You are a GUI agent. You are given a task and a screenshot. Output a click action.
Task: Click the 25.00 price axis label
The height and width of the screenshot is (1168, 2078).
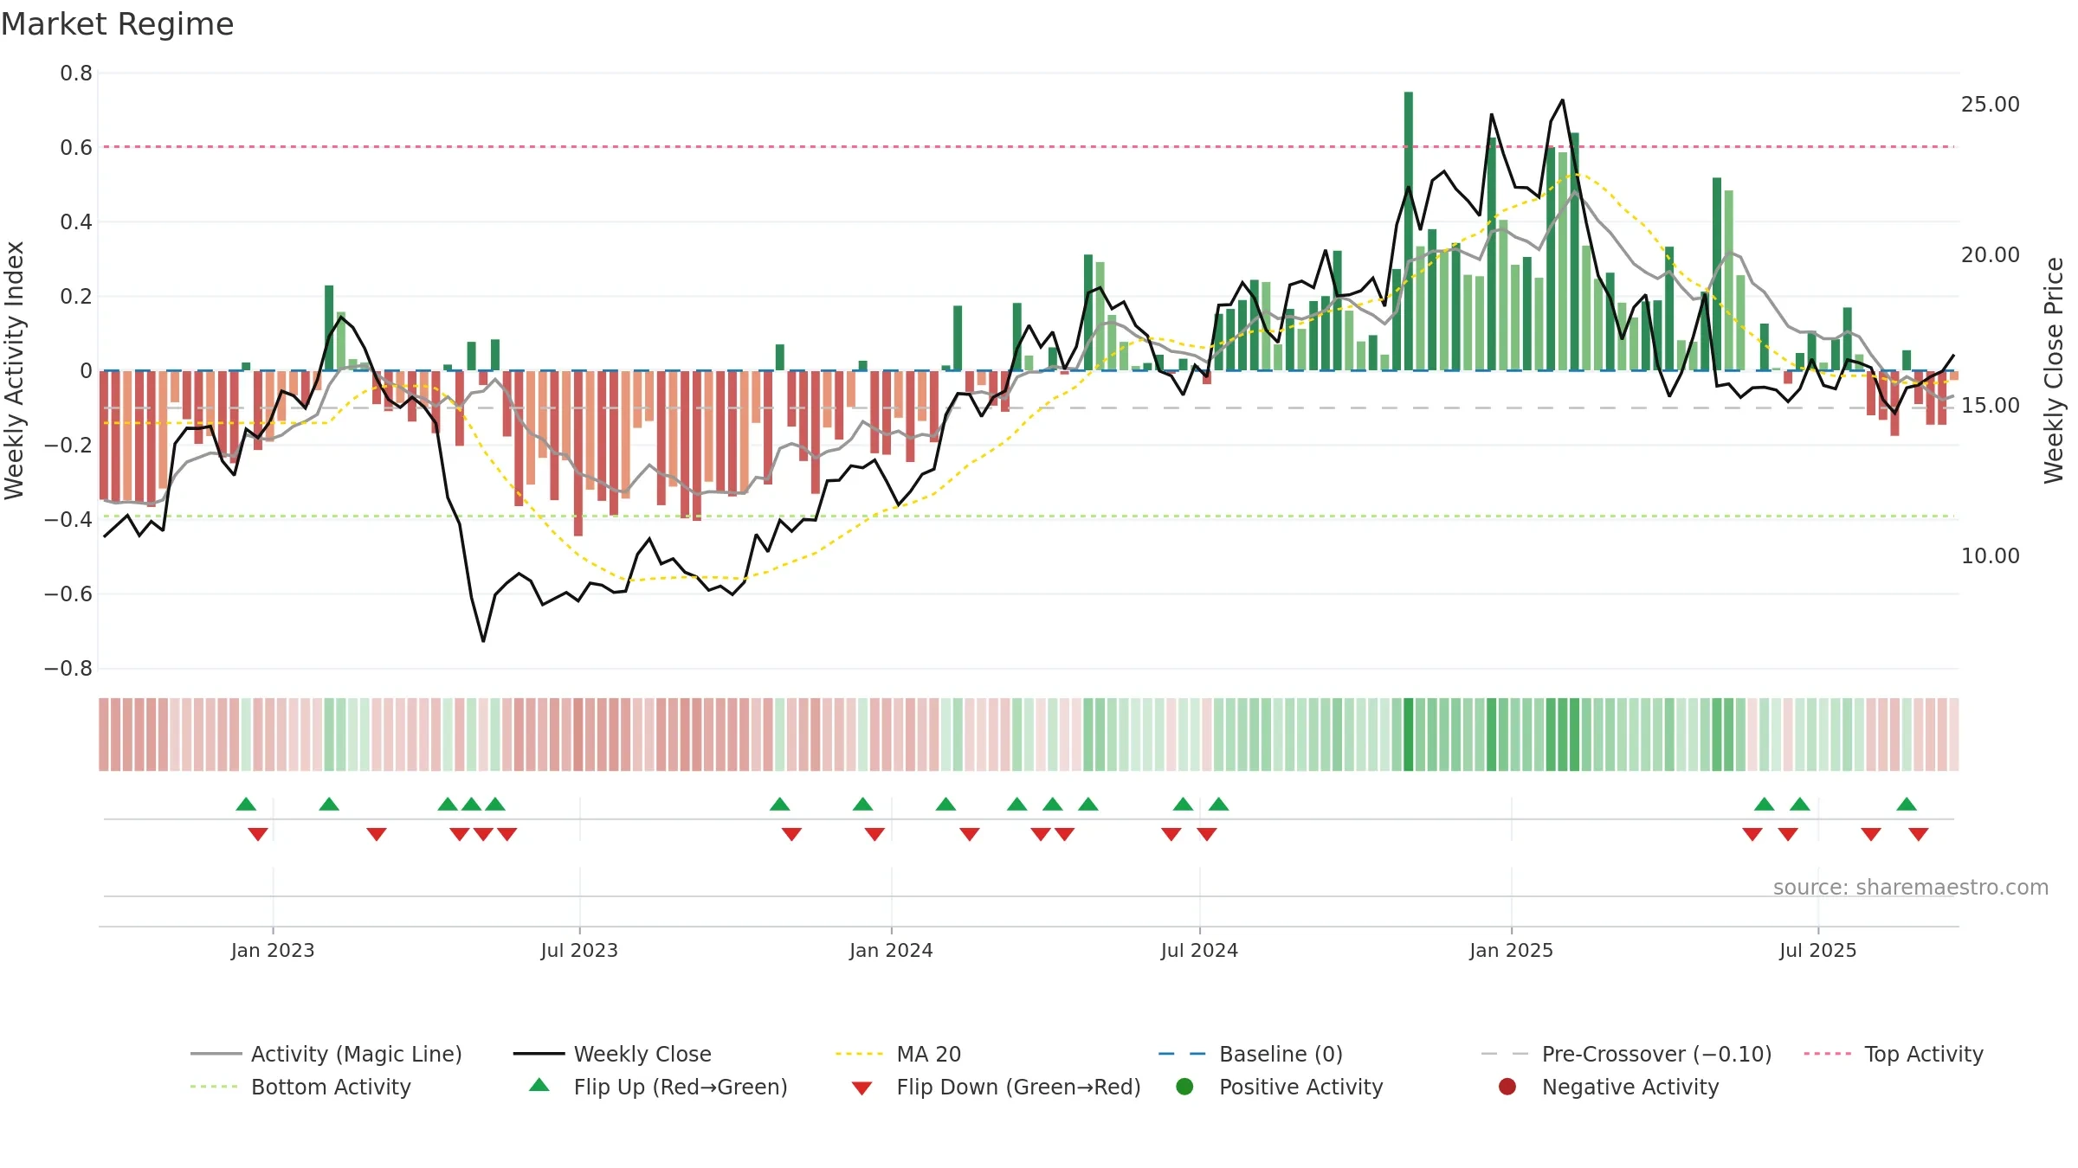[1991, 105]
